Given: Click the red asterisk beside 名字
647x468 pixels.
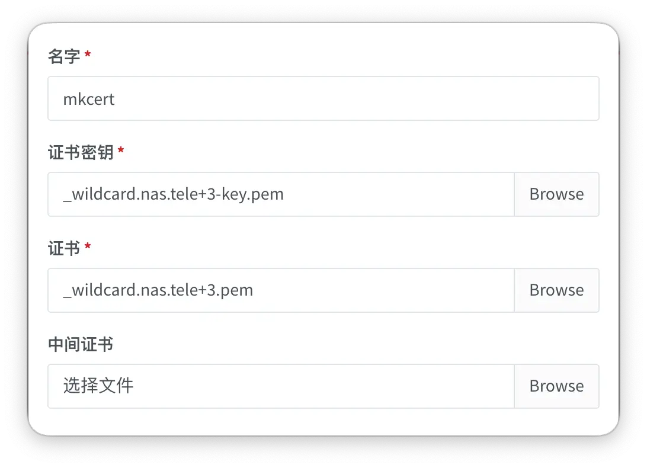Looking at the screenshot, I should [x=88, y=55].
